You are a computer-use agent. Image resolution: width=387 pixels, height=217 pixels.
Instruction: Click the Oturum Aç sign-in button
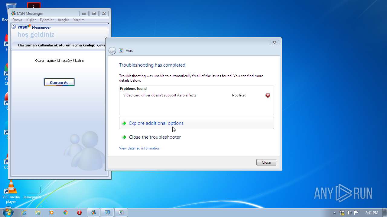(59, 82)
